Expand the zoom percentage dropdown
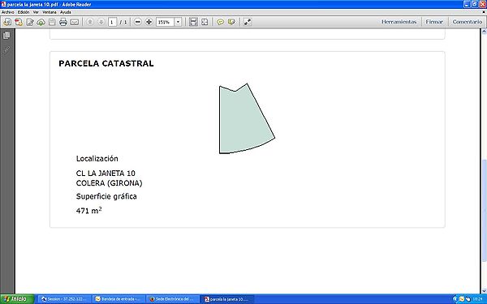Viewport: 487px width, 304px height. (178, 22)
